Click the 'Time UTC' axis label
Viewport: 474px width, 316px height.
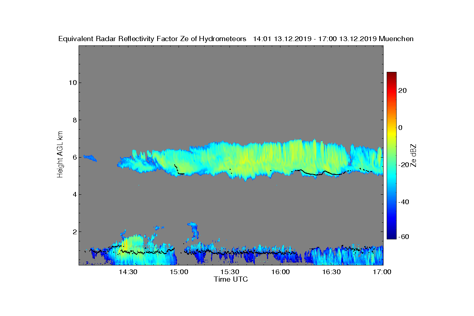pos(231,279)
